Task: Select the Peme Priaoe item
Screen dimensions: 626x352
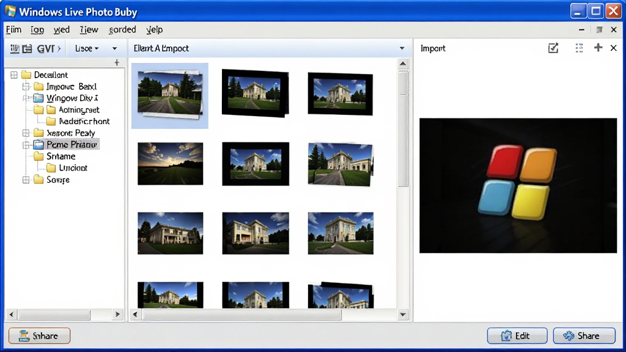Action: click(66, 144)
